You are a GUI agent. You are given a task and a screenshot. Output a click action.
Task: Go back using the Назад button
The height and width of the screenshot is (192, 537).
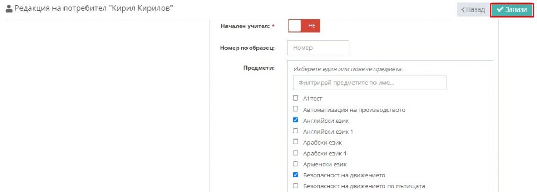coord(473,9)
